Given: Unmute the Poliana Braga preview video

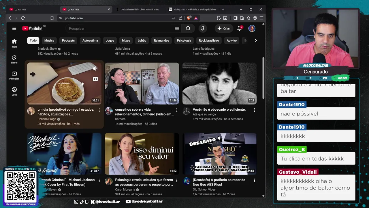Looking at the screenshot, I should pos(95,68).
